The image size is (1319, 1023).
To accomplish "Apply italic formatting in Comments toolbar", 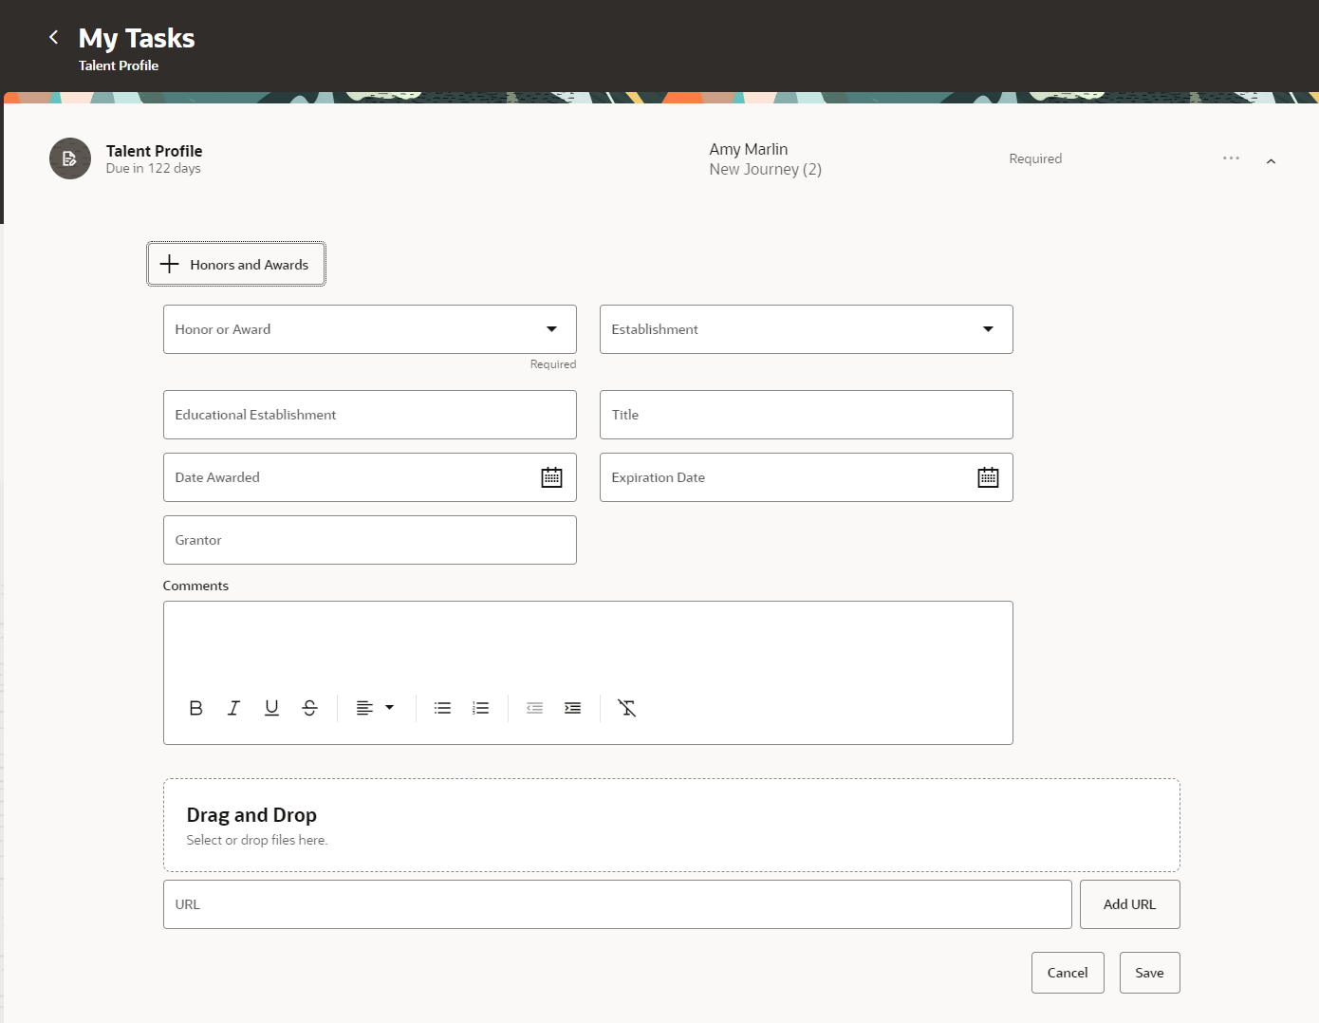I will pyautogui.click(x=233, y=707).
